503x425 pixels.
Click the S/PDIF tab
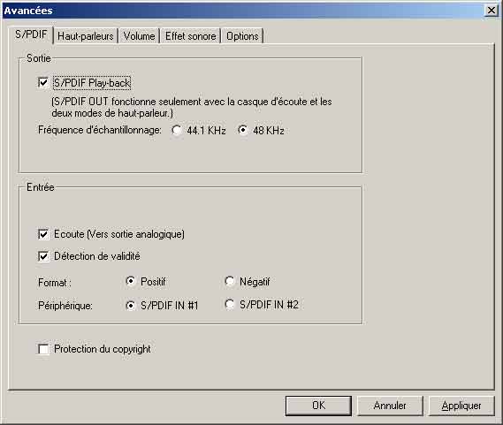click(31, 34)
